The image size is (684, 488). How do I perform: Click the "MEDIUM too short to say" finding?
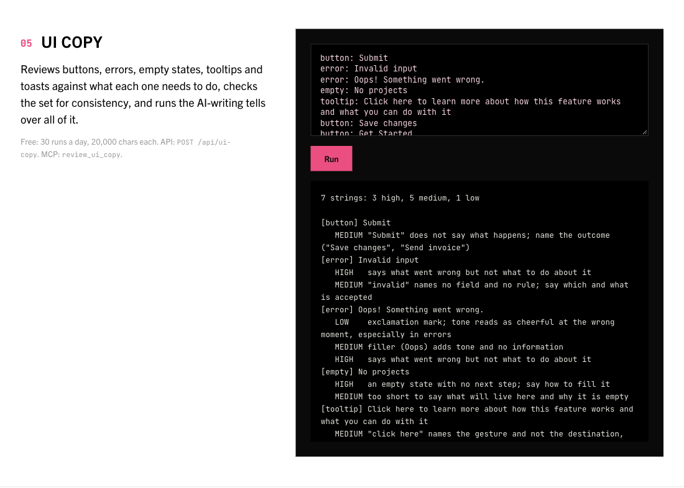click(x=481, y=397)
